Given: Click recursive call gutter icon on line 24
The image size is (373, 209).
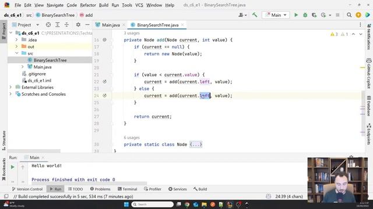Looking at the screenshot, I should 104,95.
